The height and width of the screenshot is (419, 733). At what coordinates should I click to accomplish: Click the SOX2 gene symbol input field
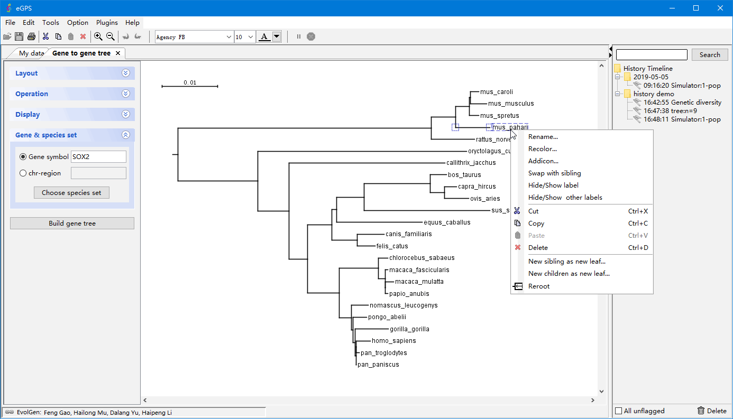(x=98, y=157)
